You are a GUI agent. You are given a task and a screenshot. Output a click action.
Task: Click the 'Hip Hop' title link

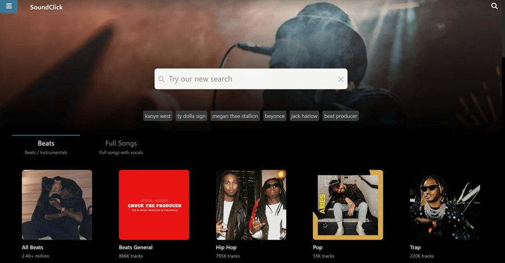coord(226,247)
